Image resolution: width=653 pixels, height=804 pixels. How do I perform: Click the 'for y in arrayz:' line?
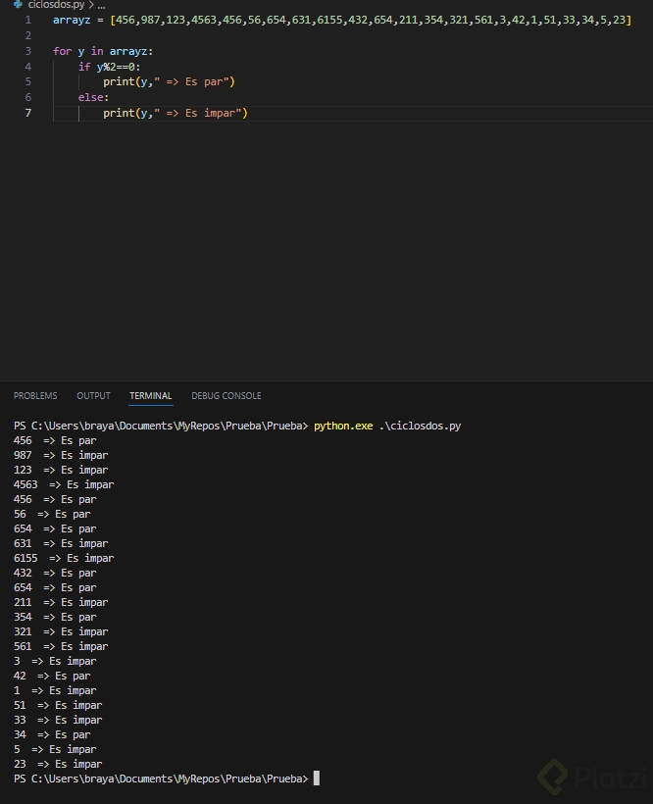[103, 51]
